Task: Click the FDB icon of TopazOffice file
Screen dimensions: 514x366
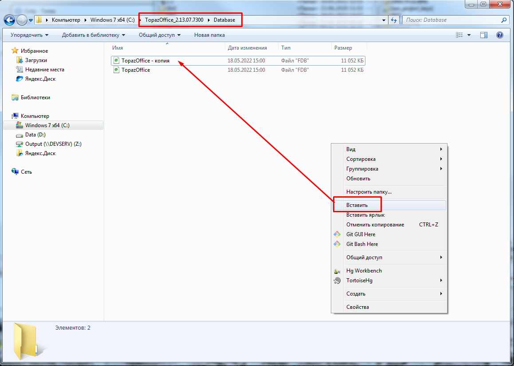Action: [116, 70]
